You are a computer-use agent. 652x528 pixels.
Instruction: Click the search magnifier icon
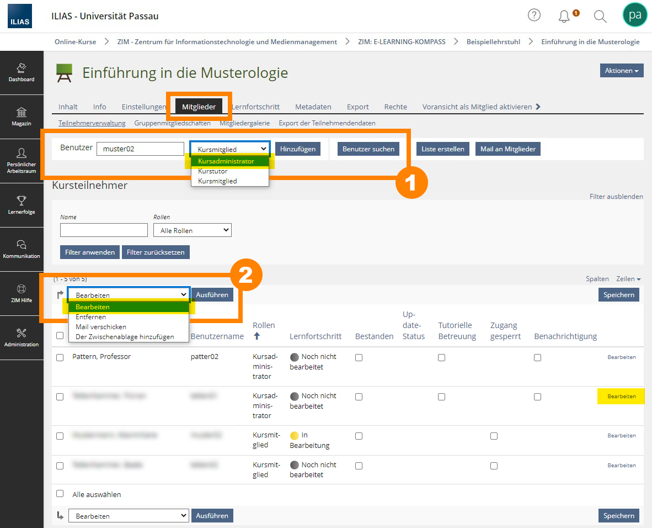click(600, 16)
